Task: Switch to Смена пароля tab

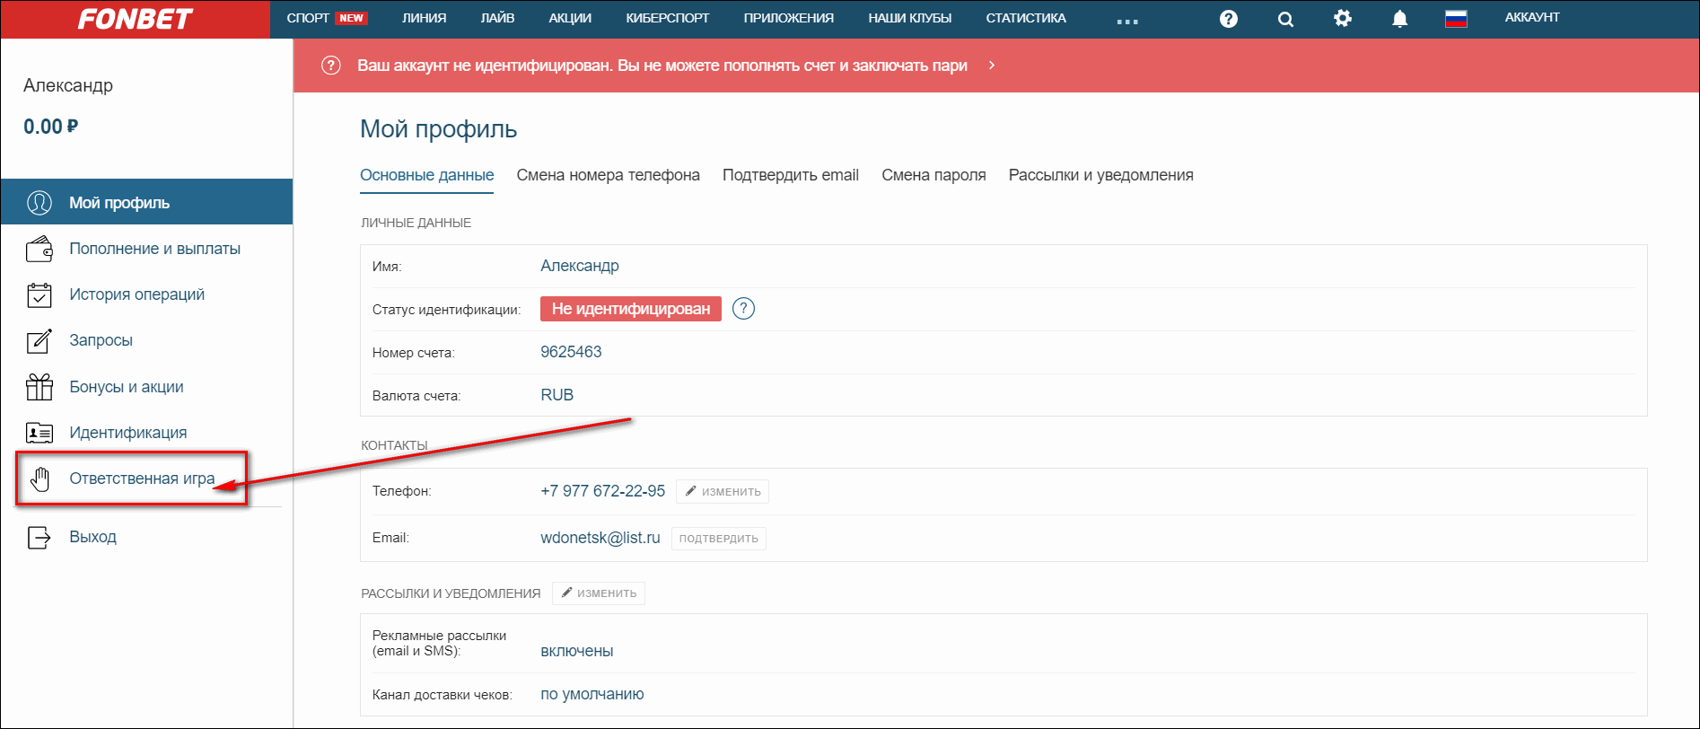Action: coord(933,175)
